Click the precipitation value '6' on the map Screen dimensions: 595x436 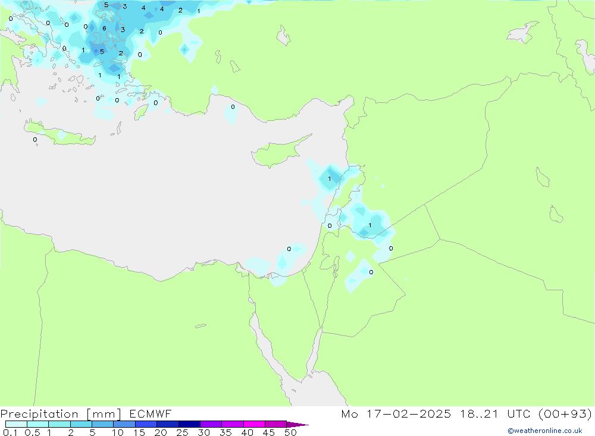[x=104, y=29]
